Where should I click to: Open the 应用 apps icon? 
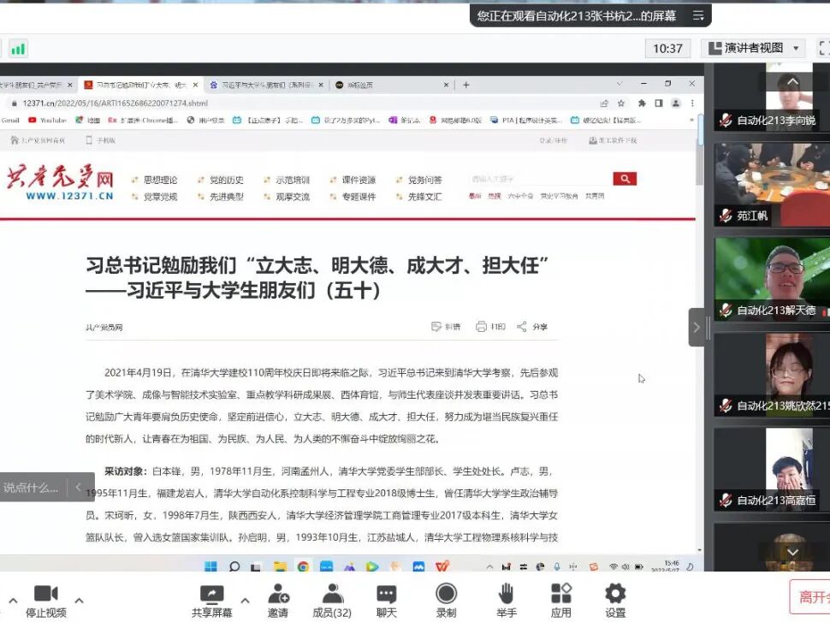[561, 594]
